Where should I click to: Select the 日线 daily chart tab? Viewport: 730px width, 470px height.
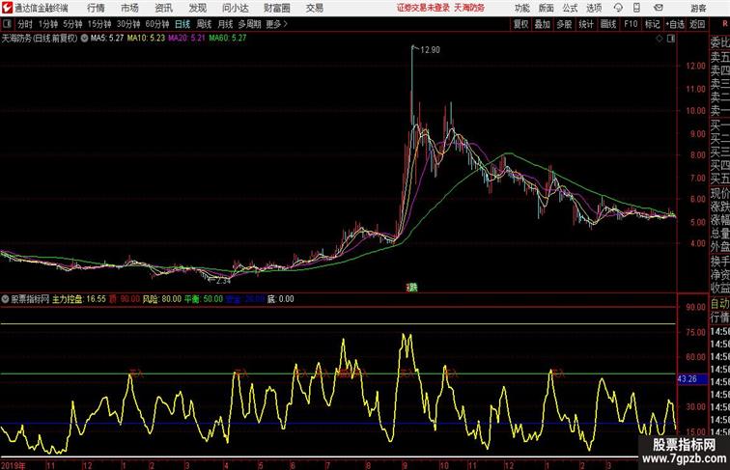tap(182, 24)
